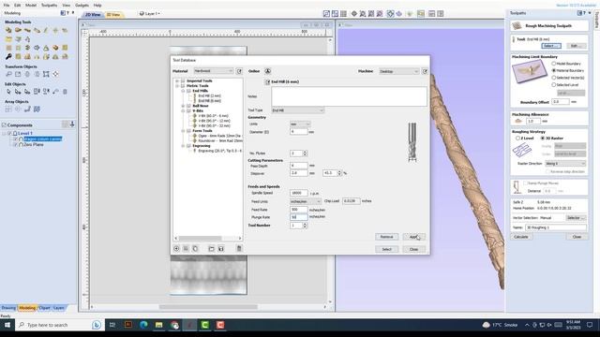Open Chrome from the taskbar

click(x=174, y=325)
